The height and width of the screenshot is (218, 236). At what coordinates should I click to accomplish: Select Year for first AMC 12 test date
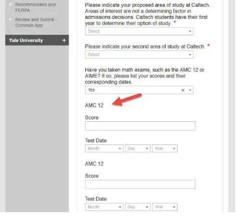coord(165,148)
